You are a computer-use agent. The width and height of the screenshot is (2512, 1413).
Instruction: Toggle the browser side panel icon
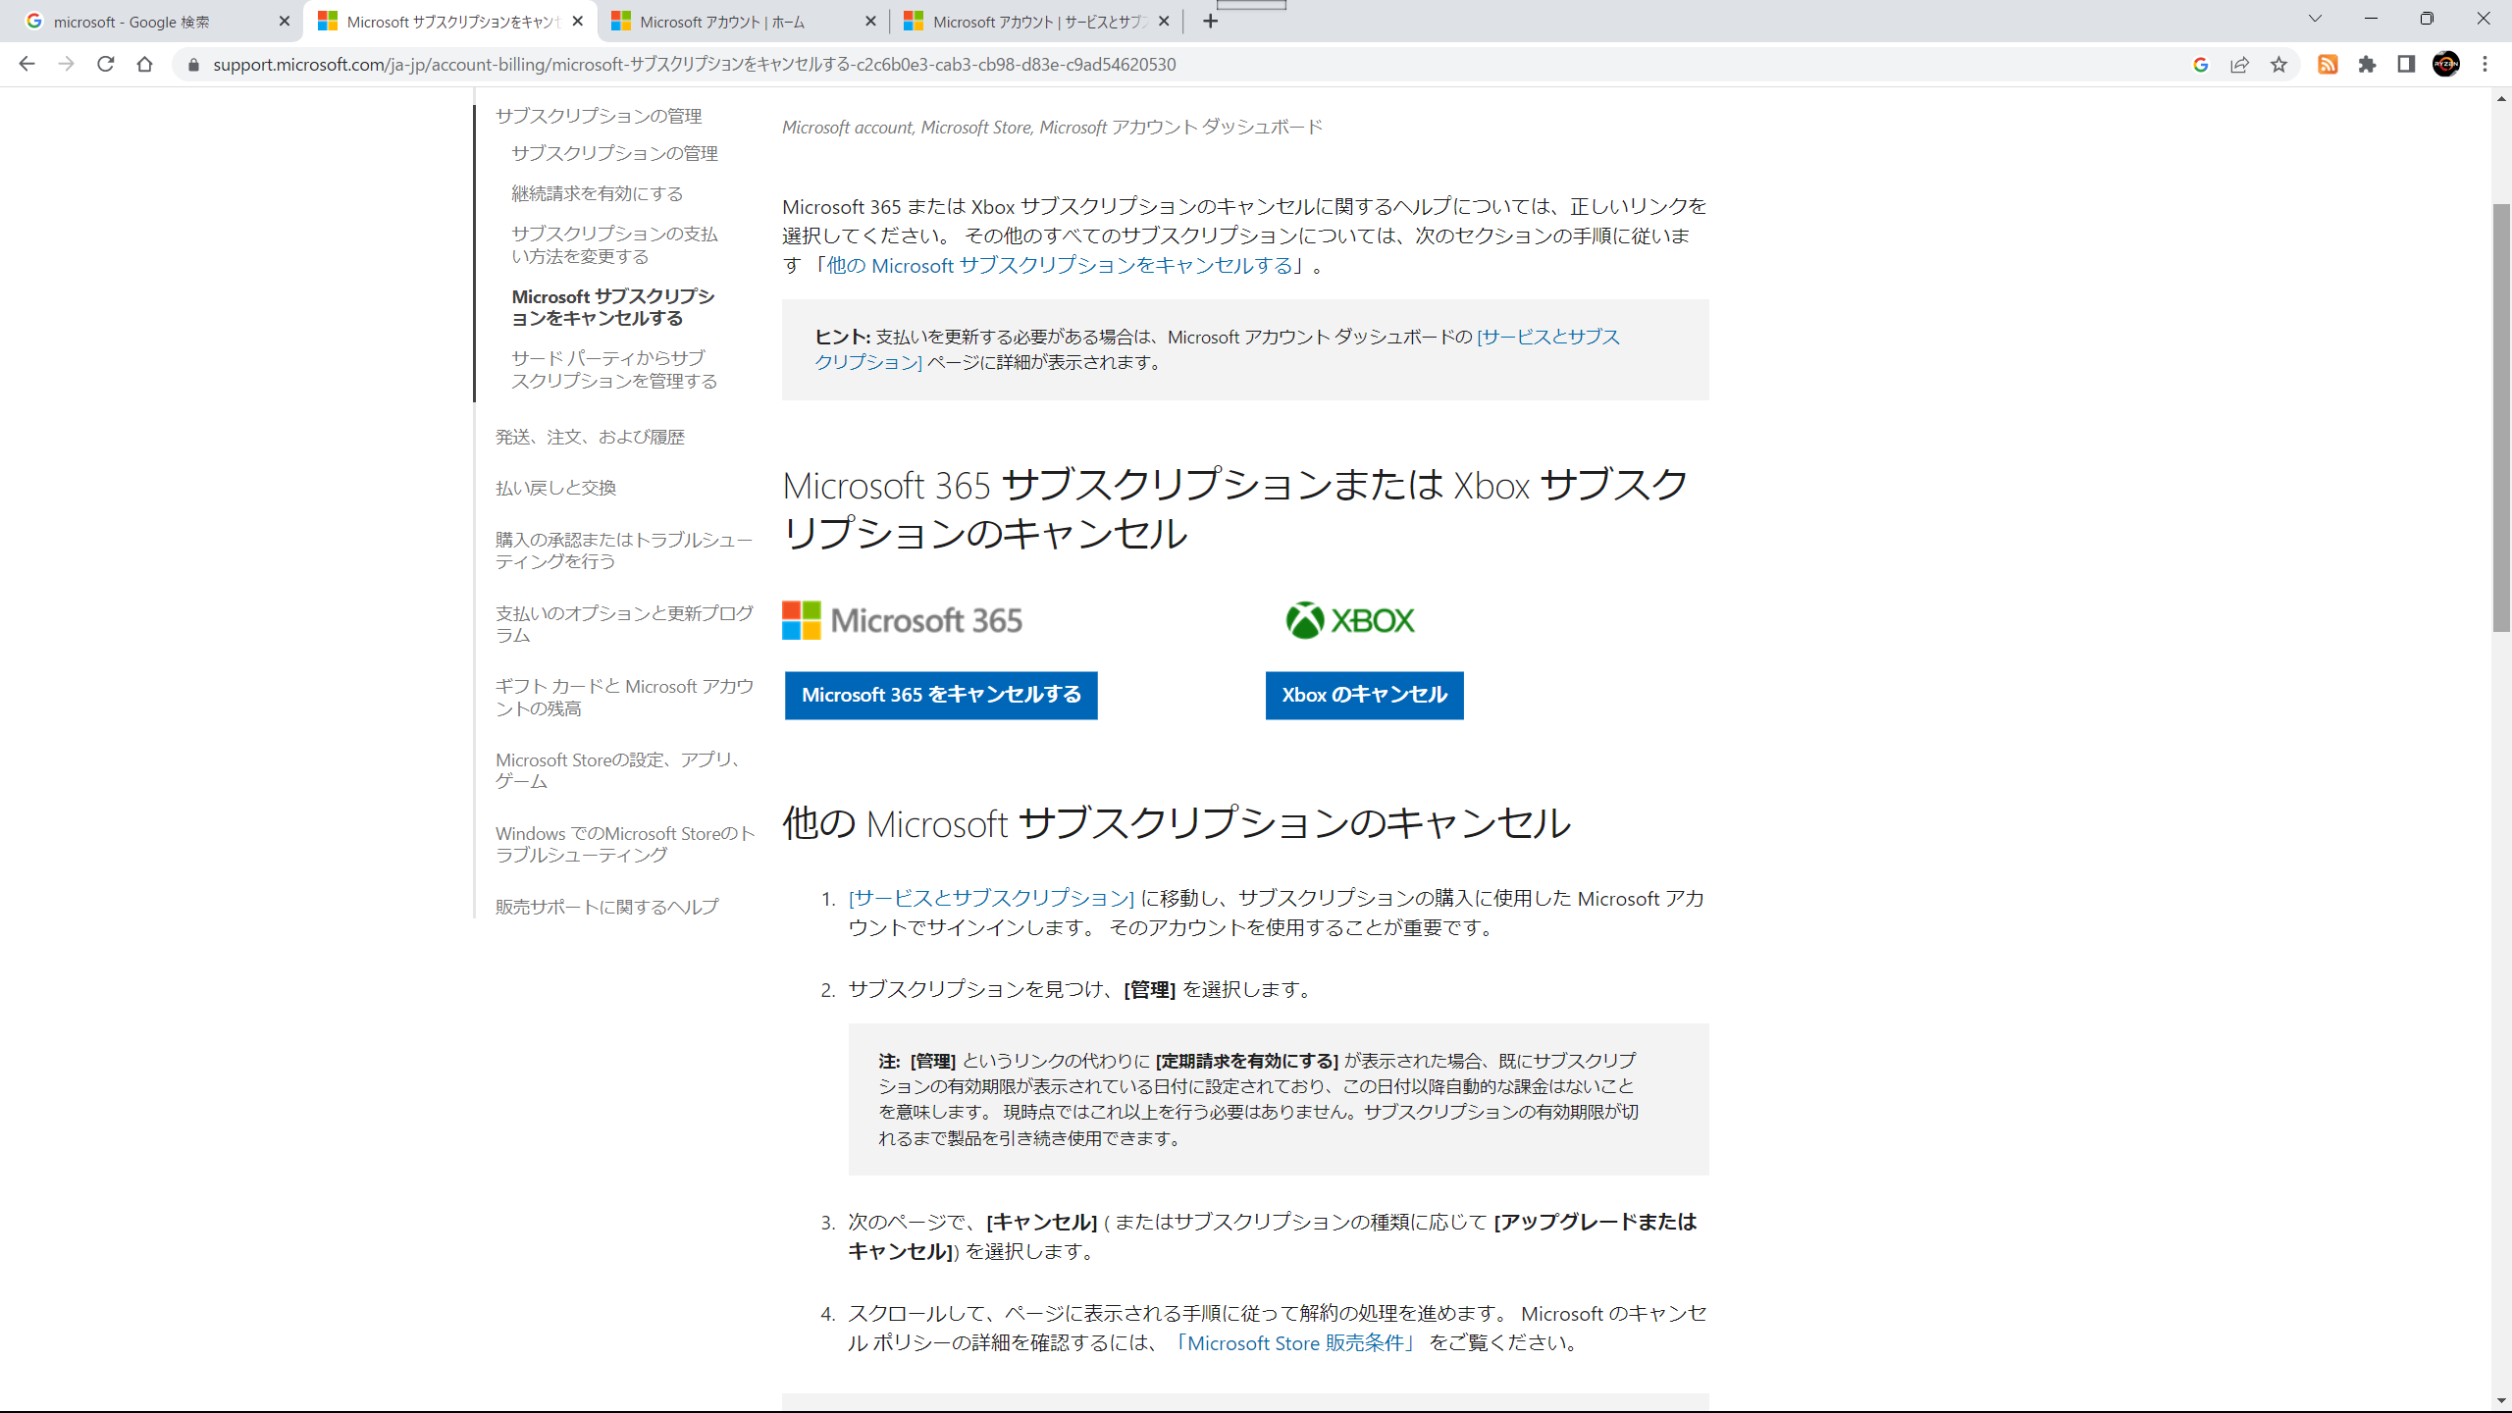tap(2406, 65)
